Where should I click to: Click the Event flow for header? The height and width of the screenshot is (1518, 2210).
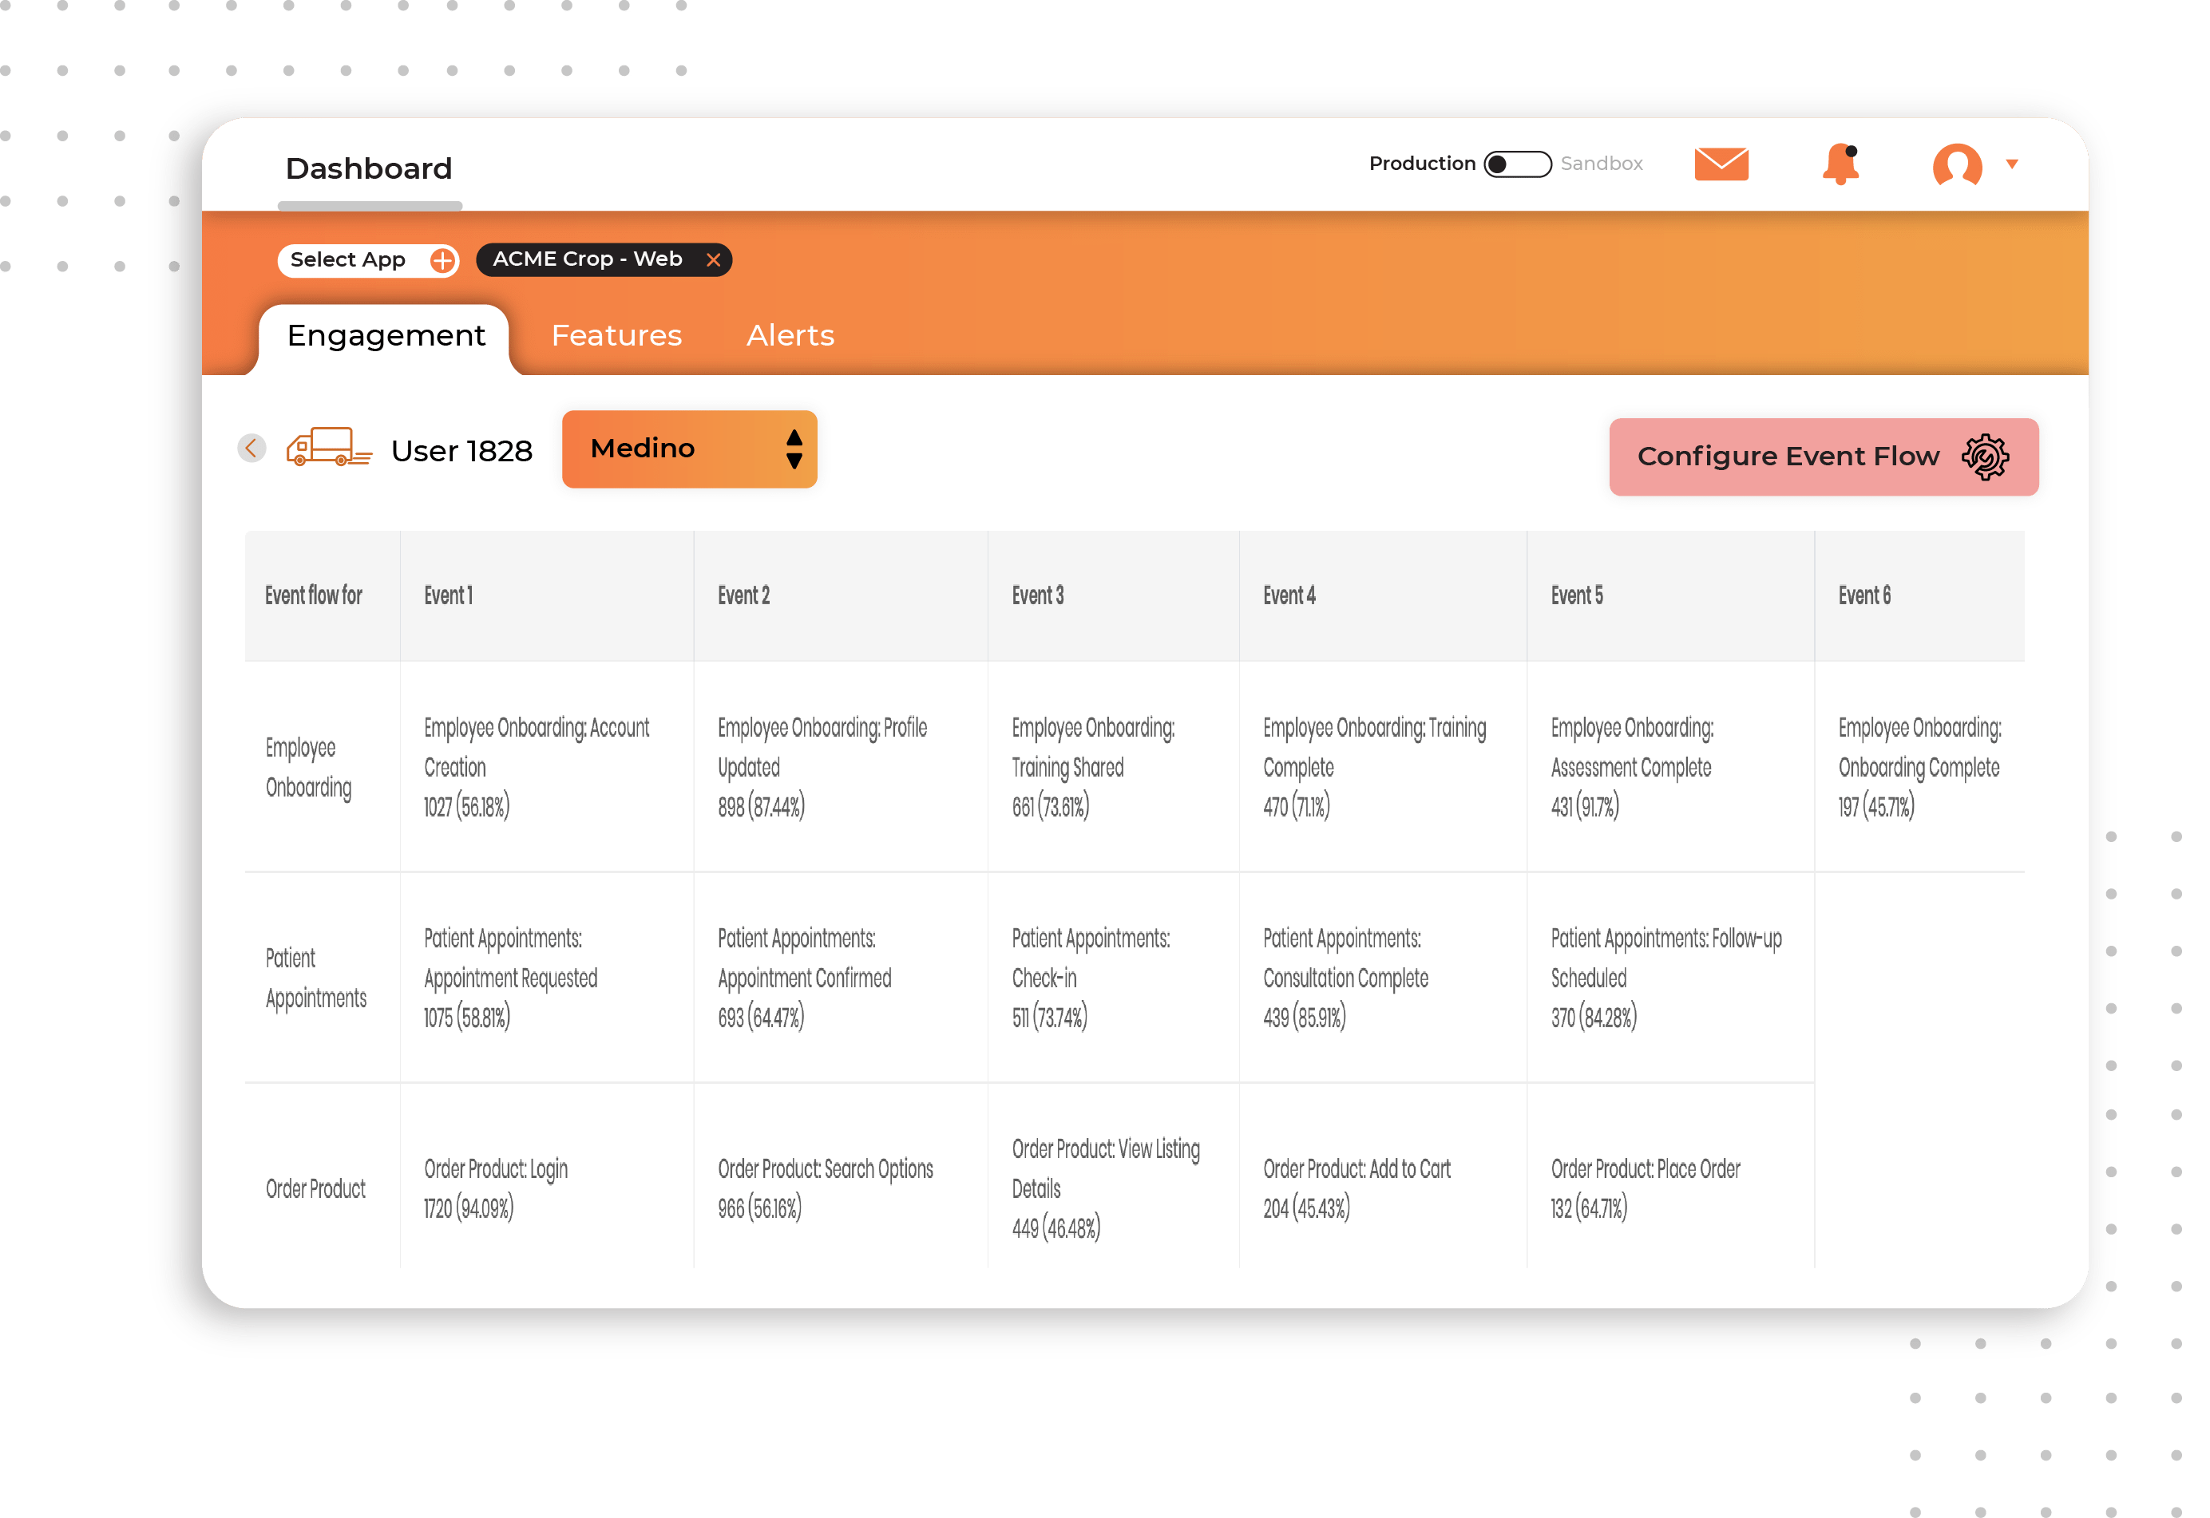click(x=323, y=595)
